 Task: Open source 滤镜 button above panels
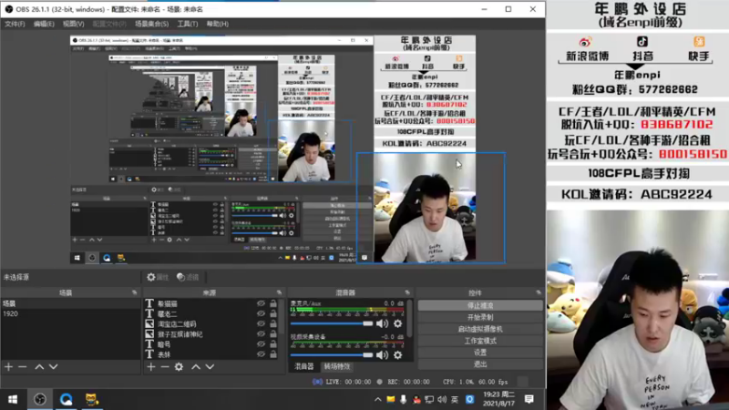click(188, 277)
